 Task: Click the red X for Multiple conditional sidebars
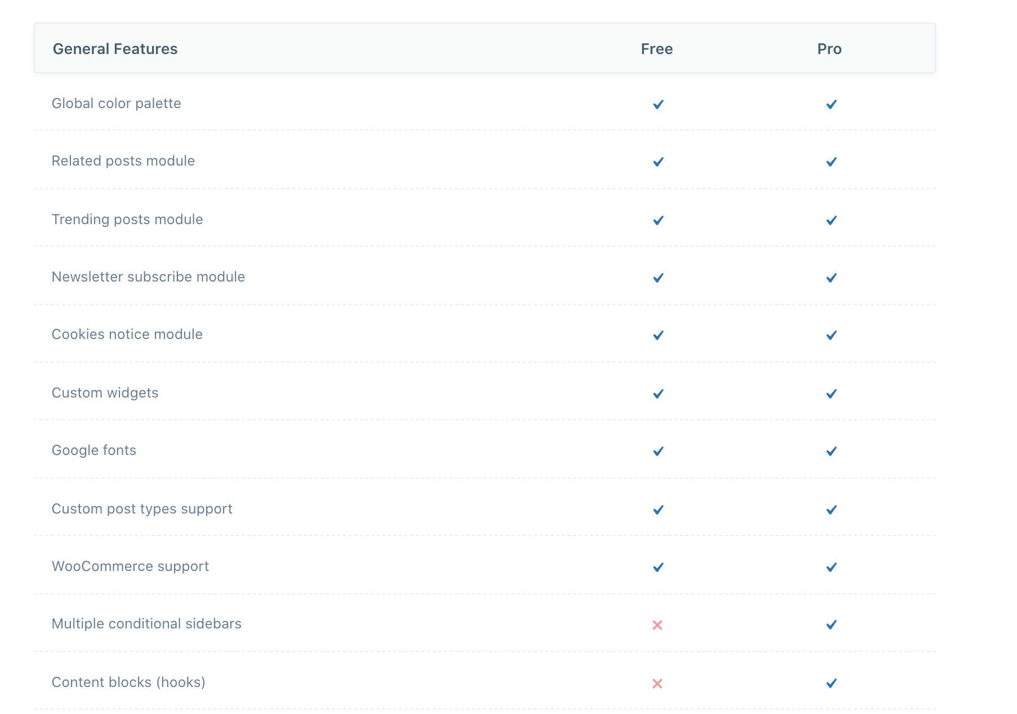[657, 625]
